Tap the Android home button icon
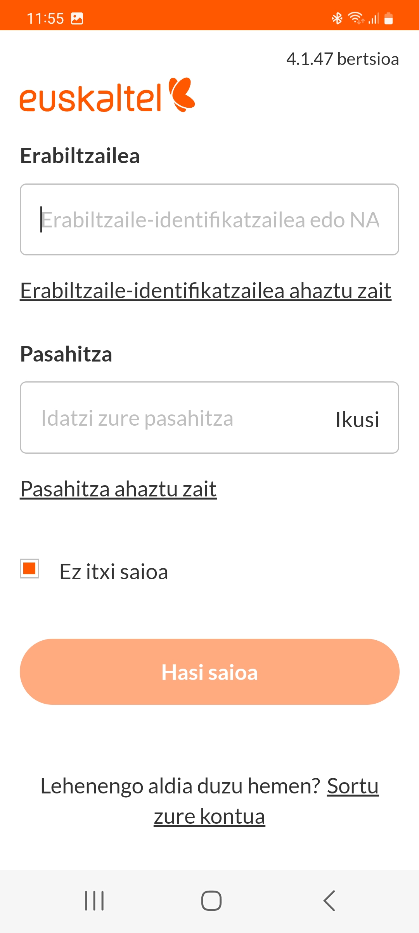419x933 pixels. click(211, 901)
